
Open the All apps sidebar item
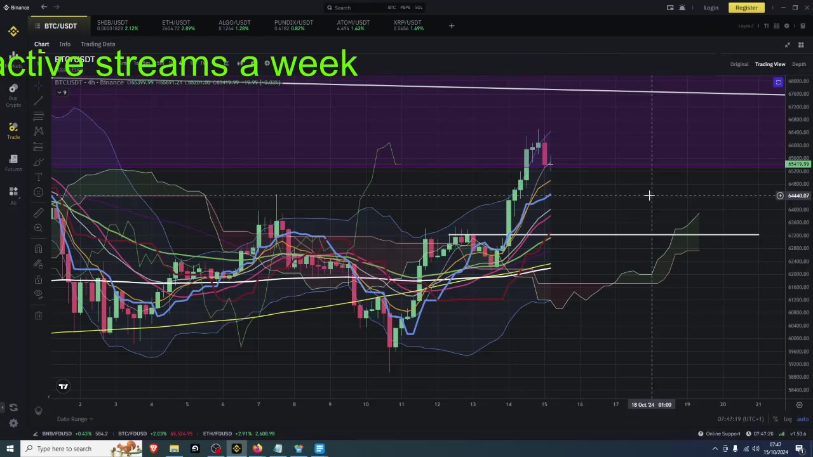13,195
